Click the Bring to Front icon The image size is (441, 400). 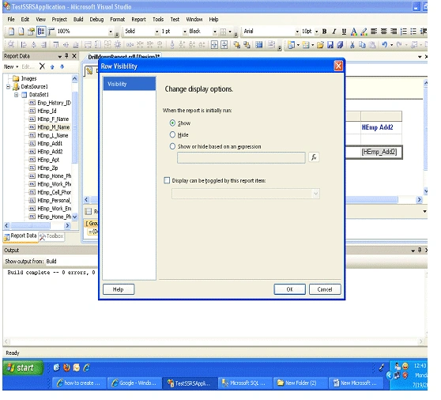click(237, 45)
